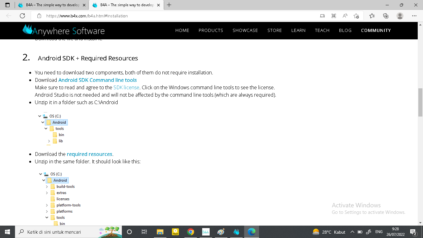Open the LEARN menu item
The width and height of the screenshot is (423, 238).
click(x=298, y=30)
